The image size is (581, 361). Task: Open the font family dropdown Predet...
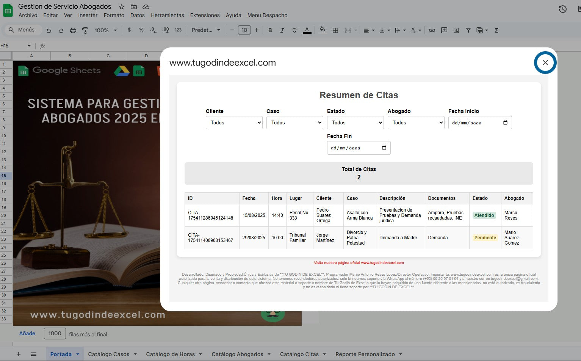pyautogui.click(x=206, y=30)
